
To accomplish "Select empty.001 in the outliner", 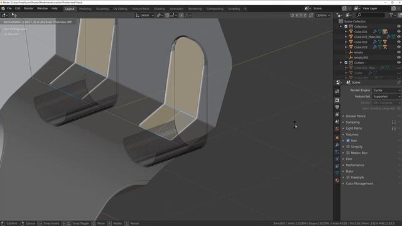I will coord(361,58).
